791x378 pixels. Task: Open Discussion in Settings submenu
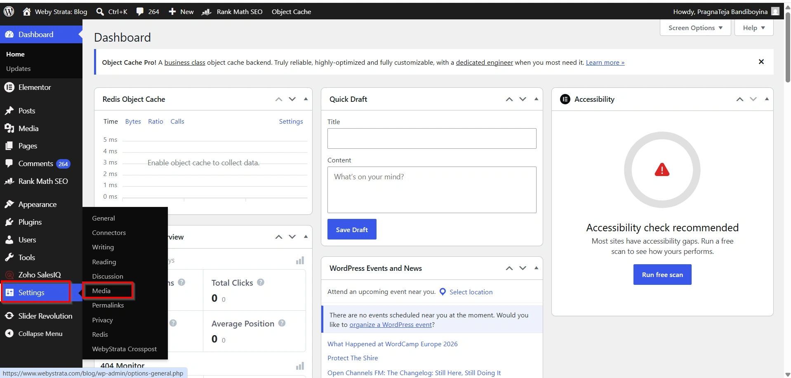click(x=108, y=277)
